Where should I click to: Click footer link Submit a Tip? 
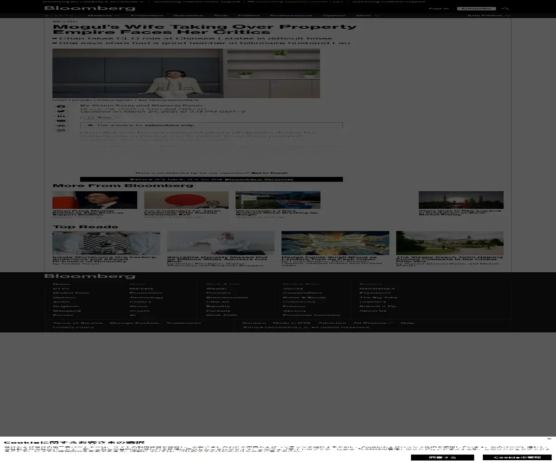(x=378, y=306)
